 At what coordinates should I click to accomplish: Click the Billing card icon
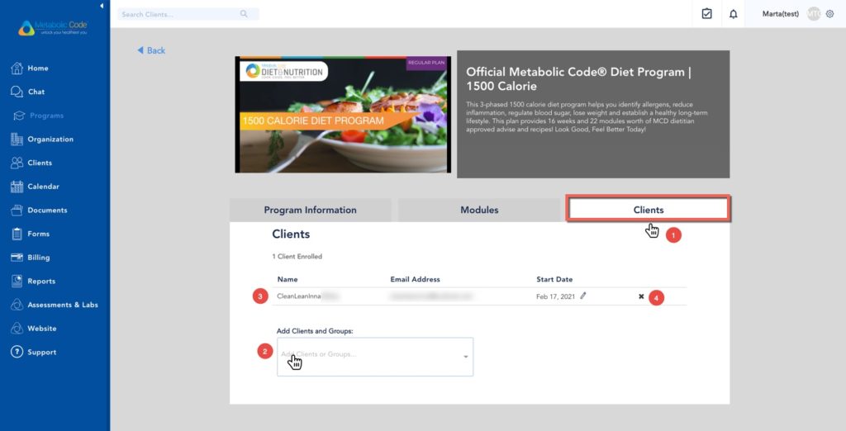coord(17,258)
